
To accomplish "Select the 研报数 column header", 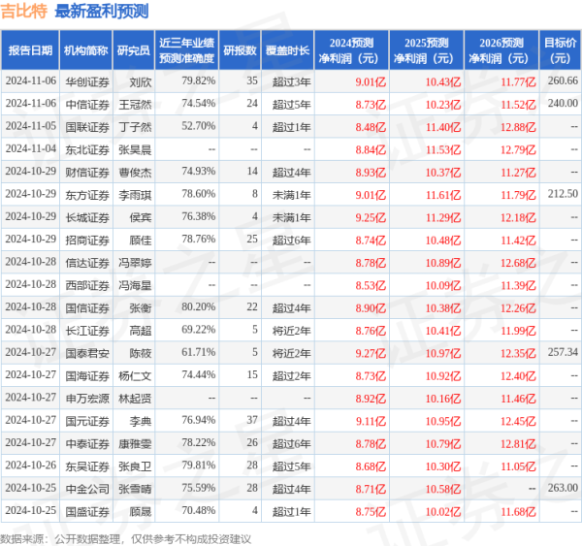I will point(241,50).
